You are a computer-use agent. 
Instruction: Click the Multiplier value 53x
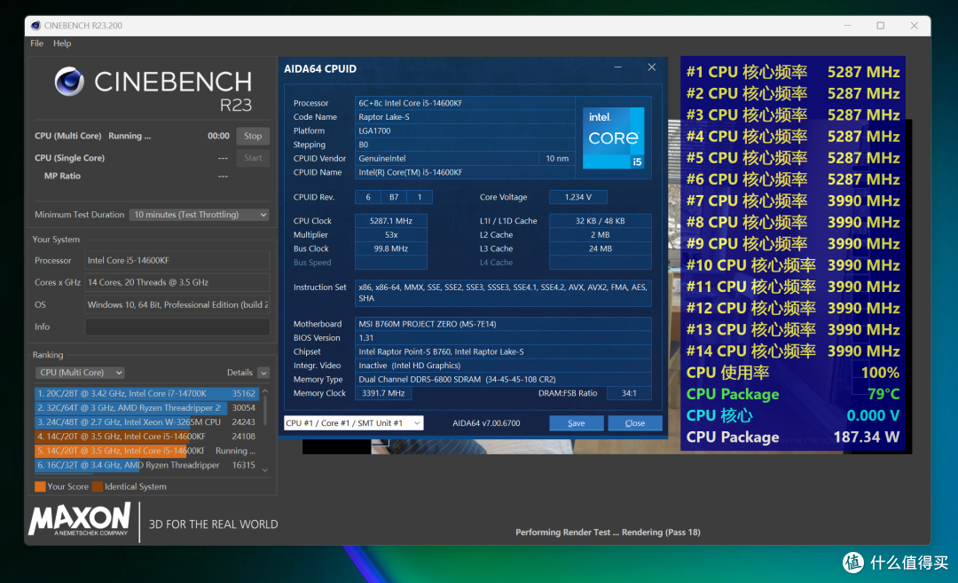click(391, 234)
